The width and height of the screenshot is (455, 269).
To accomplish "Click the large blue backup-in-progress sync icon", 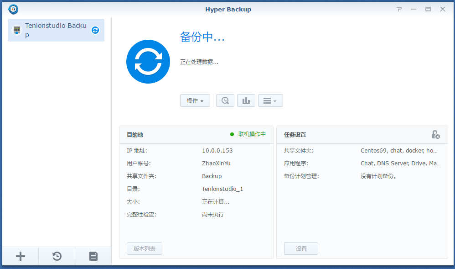I will coord(148,62).
